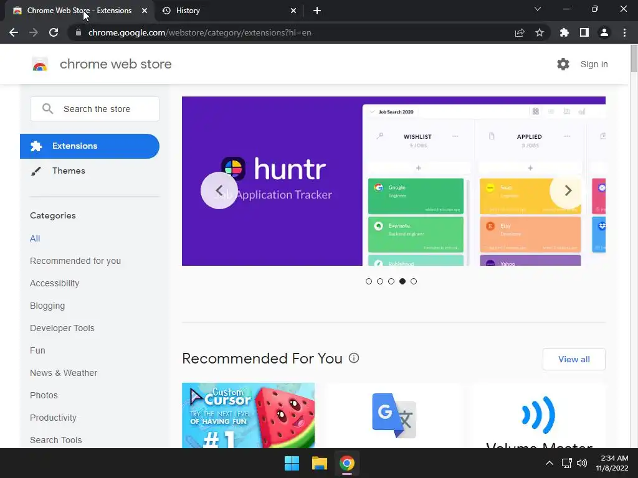Open the News & Weather category
This screenshot has height=478, width=638.
(x=64, y=373)
